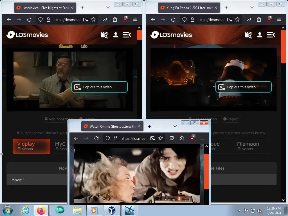Pop out the Kung Fu Panda video
Image resolution: width=288 pixels, height=216 pixels.
click(x=243, y=87)
